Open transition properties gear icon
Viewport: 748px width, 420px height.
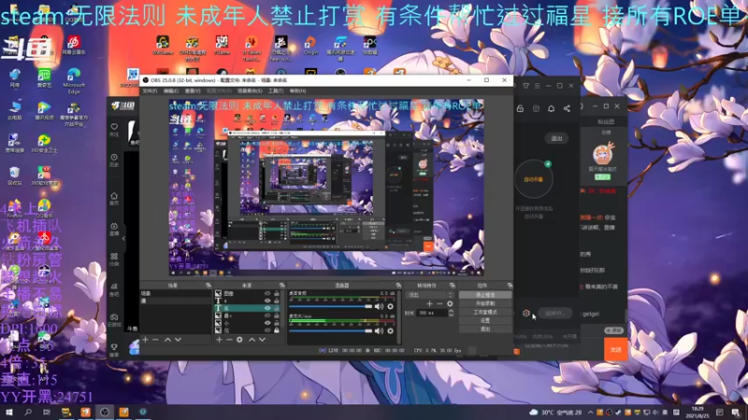pyautogui.click(x=450, y=303)
